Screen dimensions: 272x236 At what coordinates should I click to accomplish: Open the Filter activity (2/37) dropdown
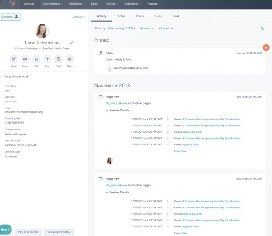(122, 28)
